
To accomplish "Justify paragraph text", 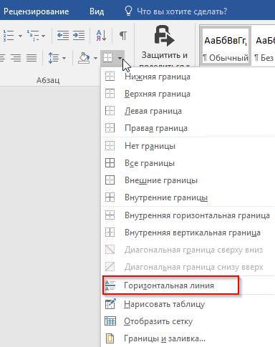I will point(32,58).
